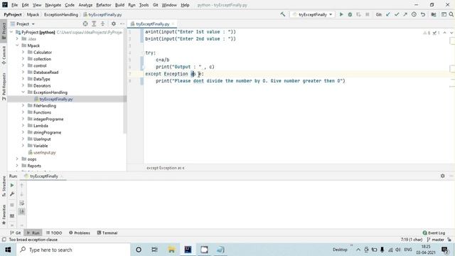Image resolution: width=455 pixels, height=256 pixels.
Task: Open Git history clock icon
Action: 414,14
